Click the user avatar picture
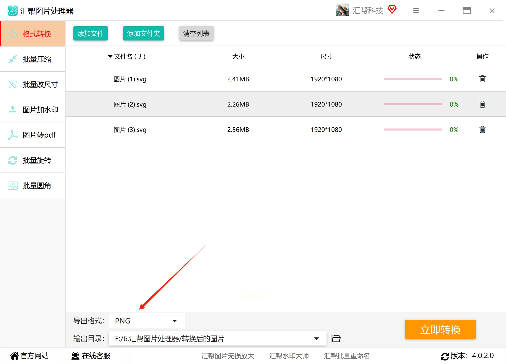The width and height of the screenshot is (506, 364). click(342, 10)
